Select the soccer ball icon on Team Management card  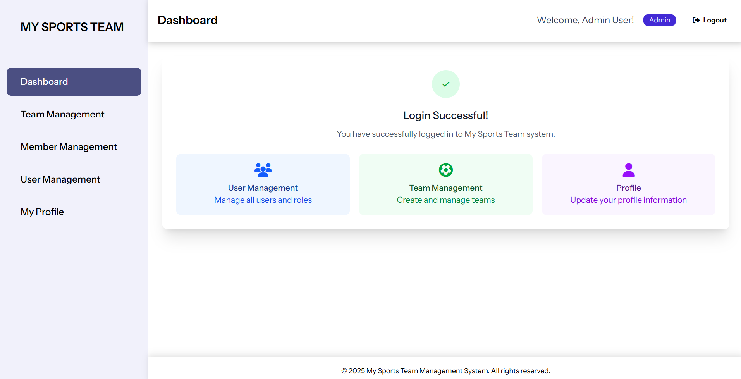coord(445,169)
